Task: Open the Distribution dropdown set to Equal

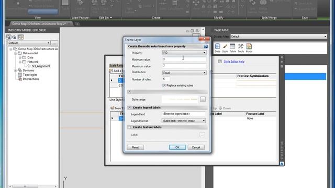Action: [184, 73]
